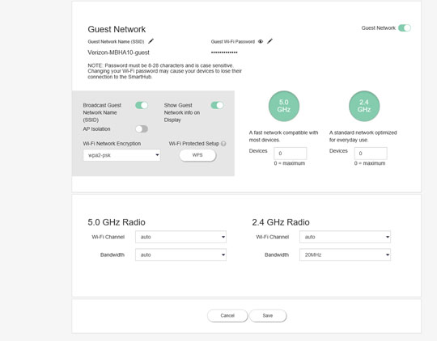Screen dimensions: 437x341
Task: Click the Verizon-MBHA10-guest network name
Action: (x=118, y=53)
